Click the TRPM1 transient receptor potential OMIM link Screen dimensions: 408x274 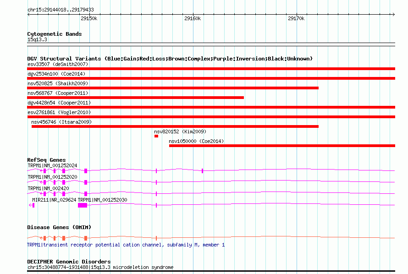(x=126, y=245)
